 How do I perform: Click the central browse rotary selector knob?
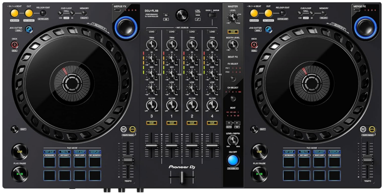coord(182,15)
